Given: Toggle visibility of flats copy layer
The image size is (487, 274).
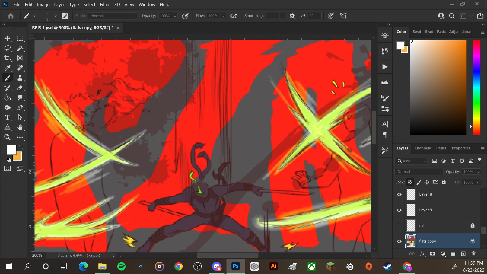Looking at the screenshot, I should (399, 241).
